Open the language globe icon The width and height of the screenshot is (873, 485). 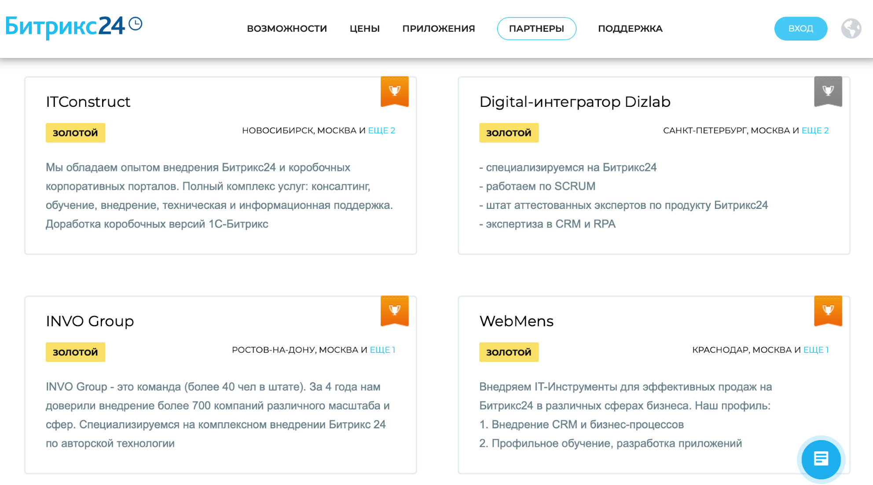click(x=851, y=29)
